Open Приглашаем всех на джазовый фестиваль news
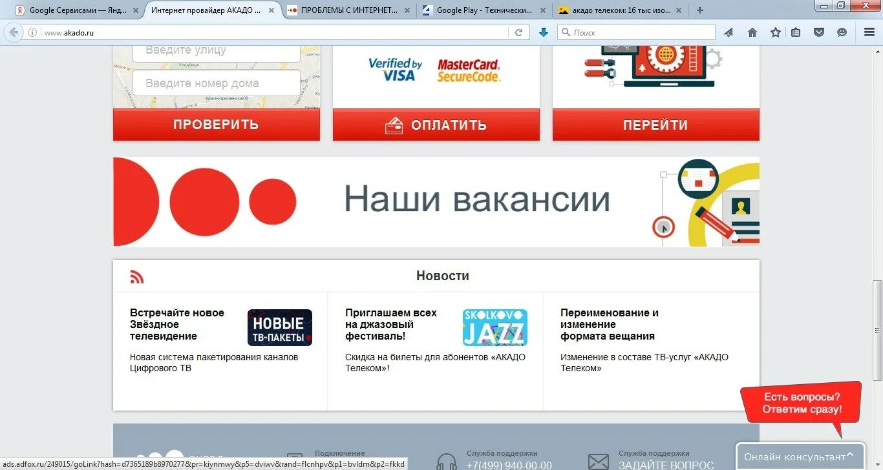The width and height of the screenshot is (883, 470). [391, 324]
